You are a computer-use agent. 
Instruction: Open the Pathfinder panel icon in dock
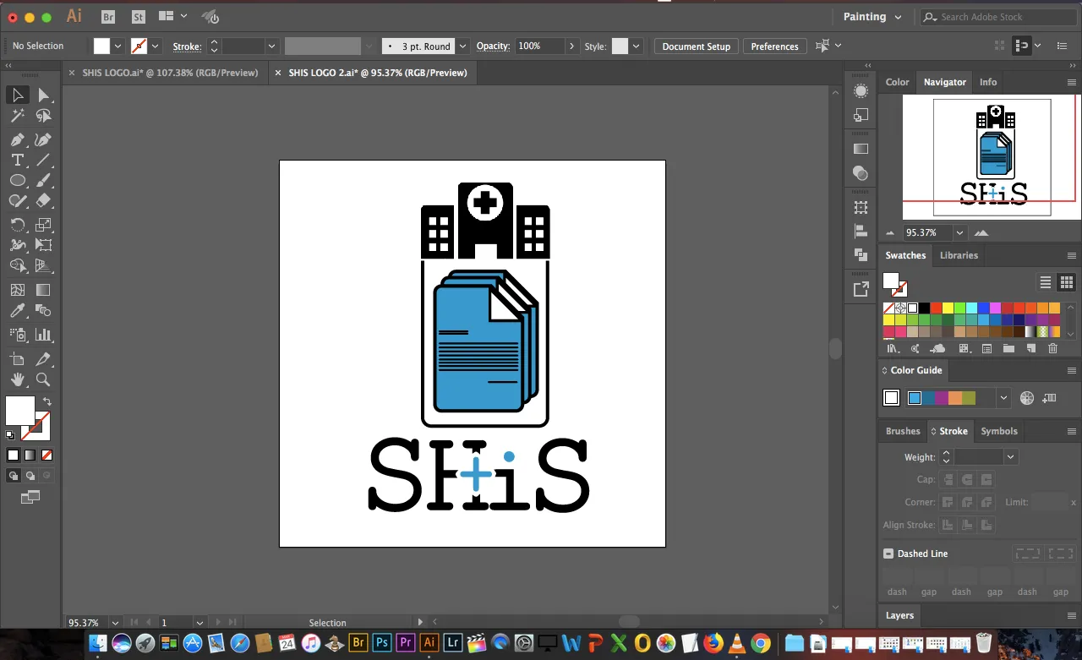[x=861, y=254]
